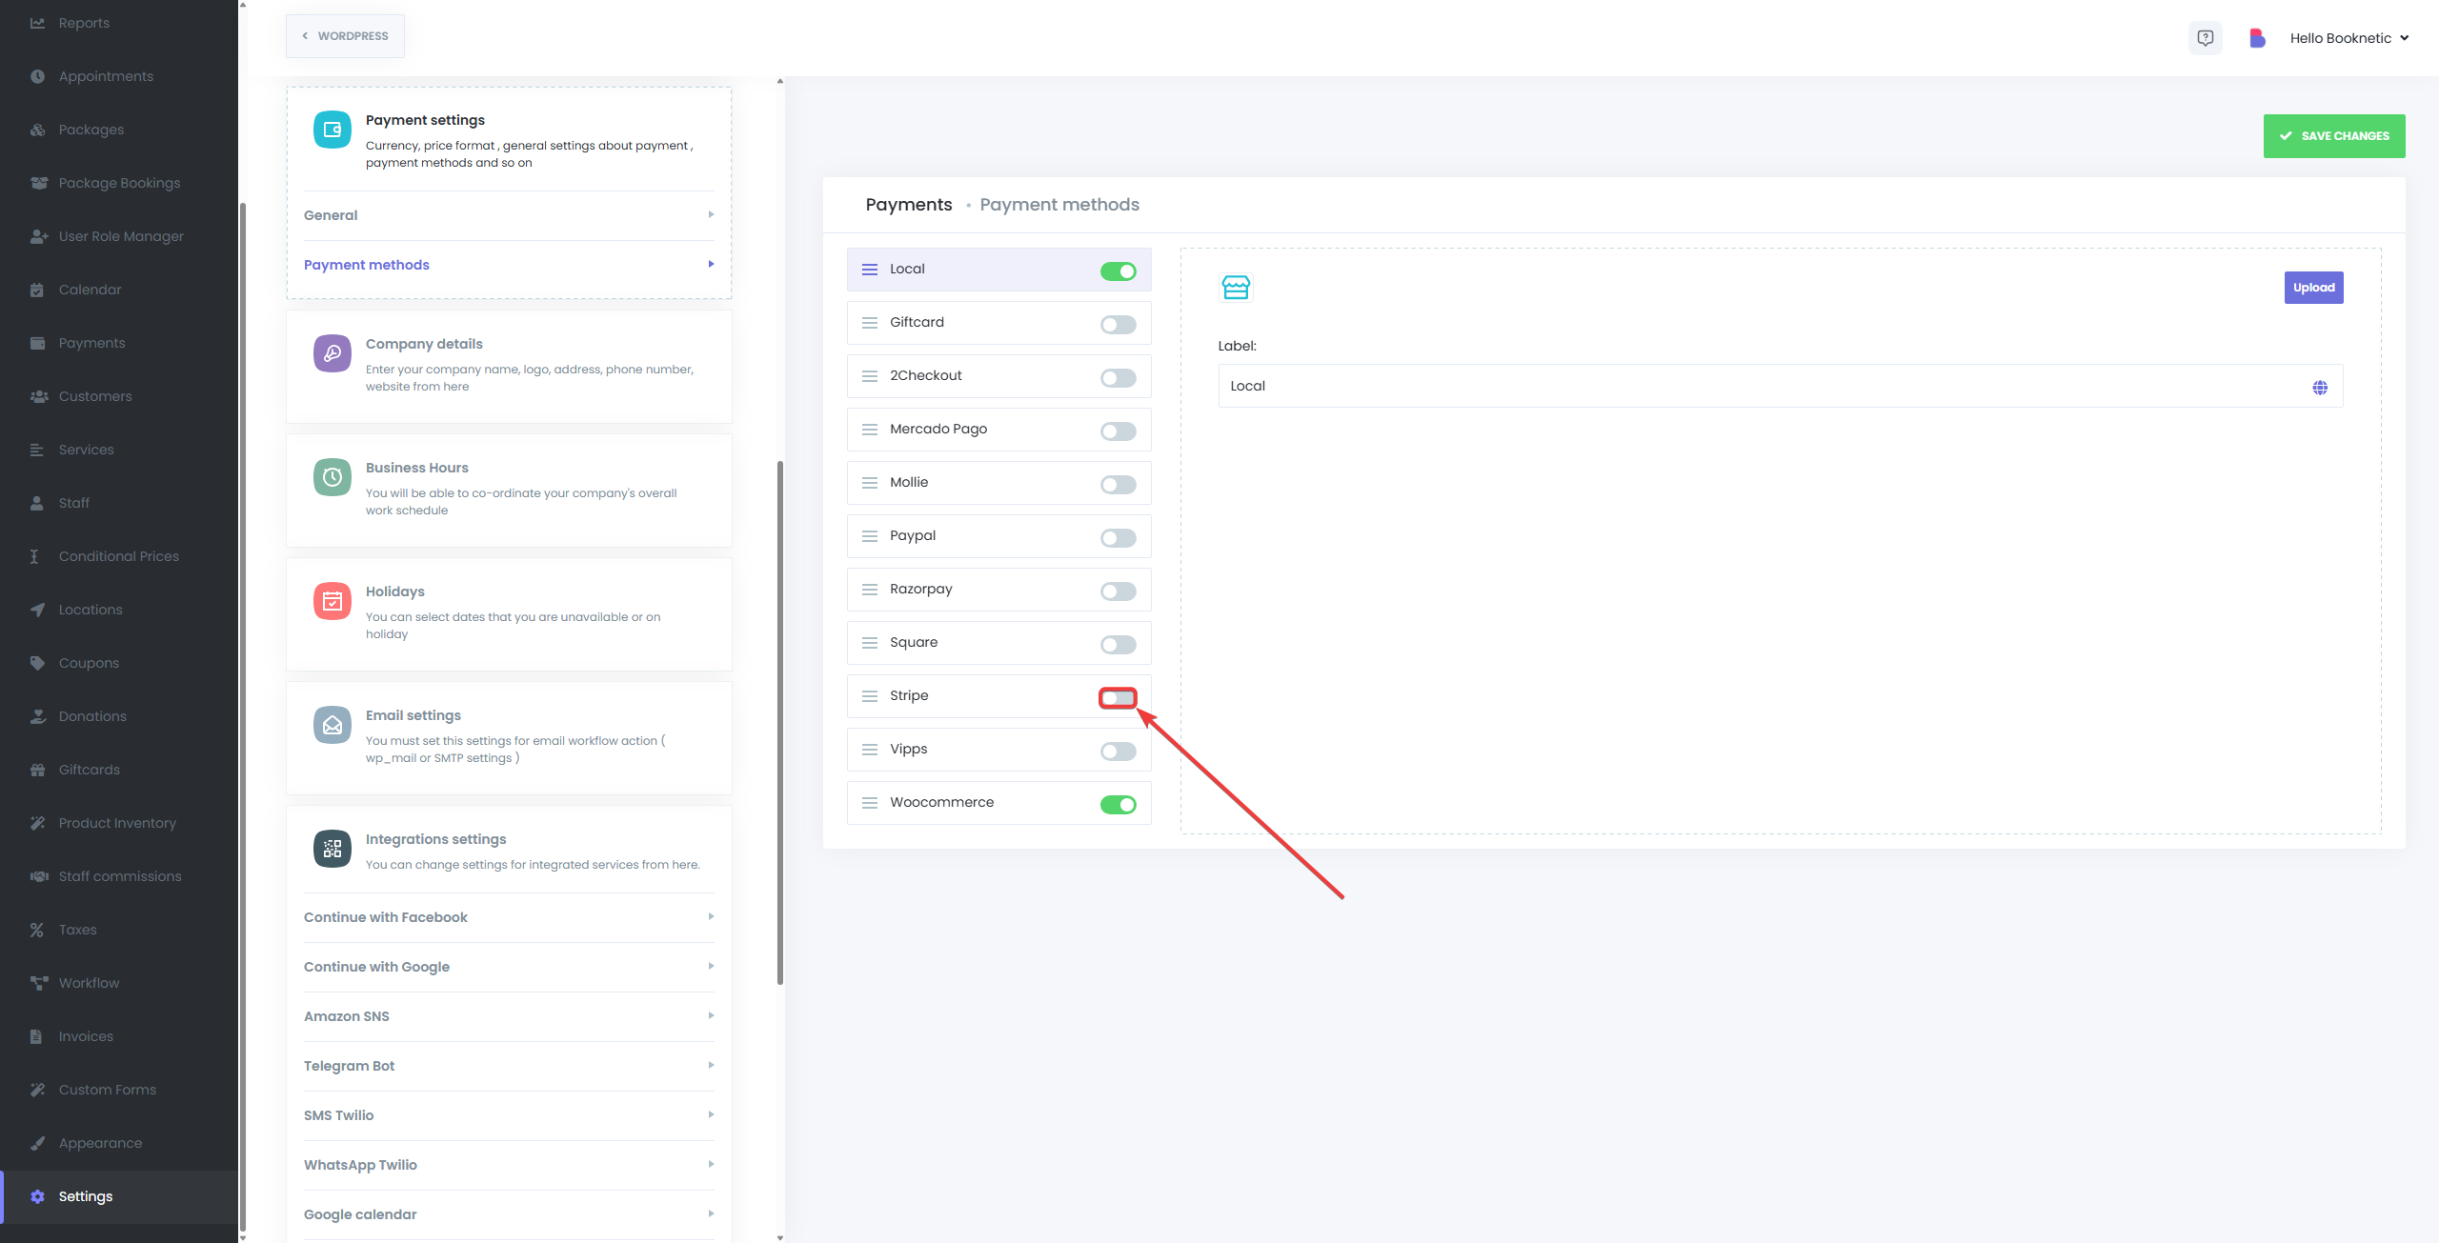This screenshot has height=1243, width=2439.
Task: Click the Booknetic logo icon
Action: pyautogui.click(x=2257, y=38)
